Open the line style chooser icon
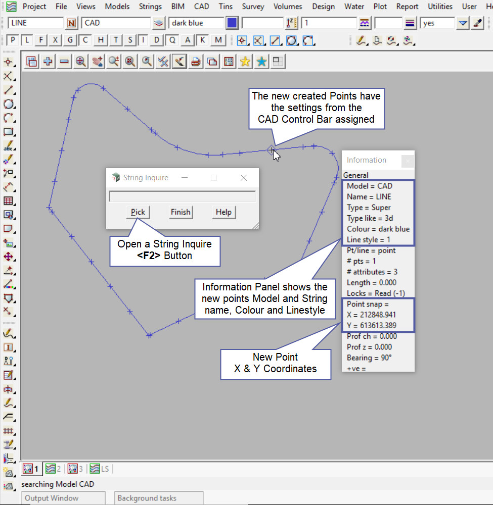This screenshot has width=493, height=505. (410, 23)
